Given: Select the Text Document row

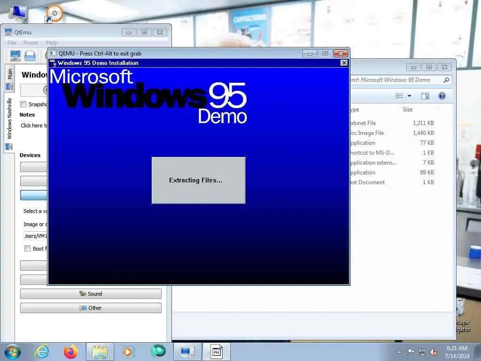Looking at the screenshot, I should (x=393, y=182).
